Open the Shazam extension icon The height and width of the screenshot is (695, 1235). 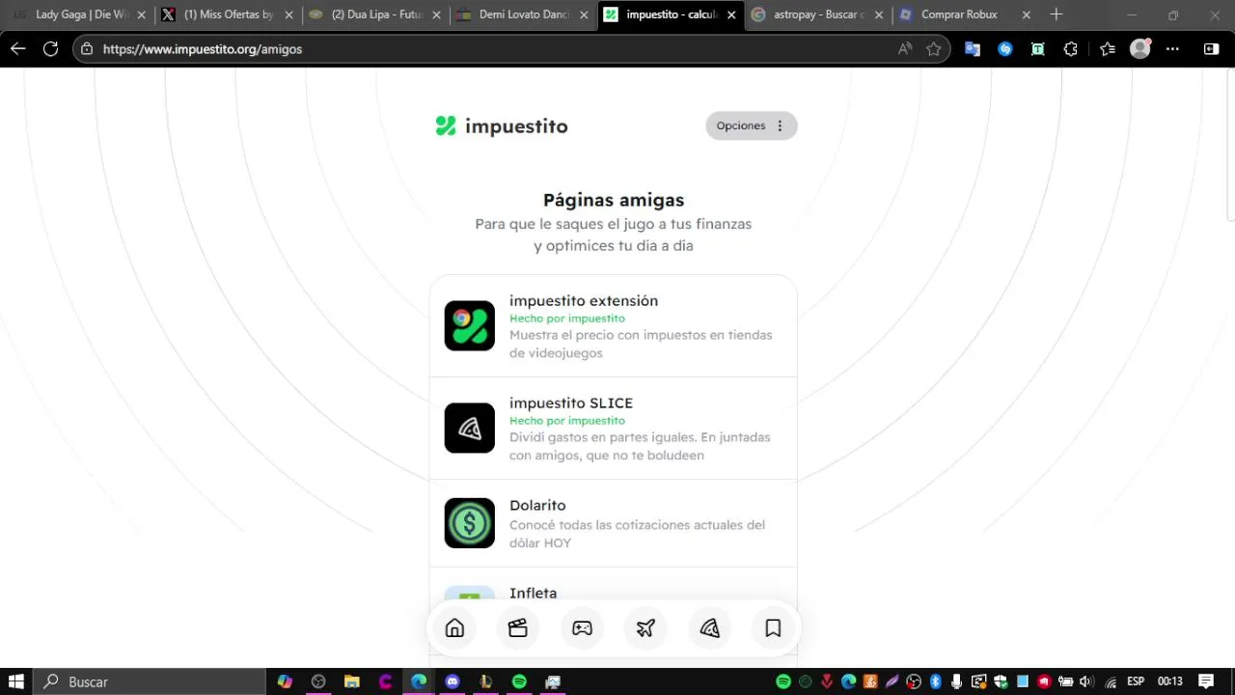click(x=1005, y=48)
